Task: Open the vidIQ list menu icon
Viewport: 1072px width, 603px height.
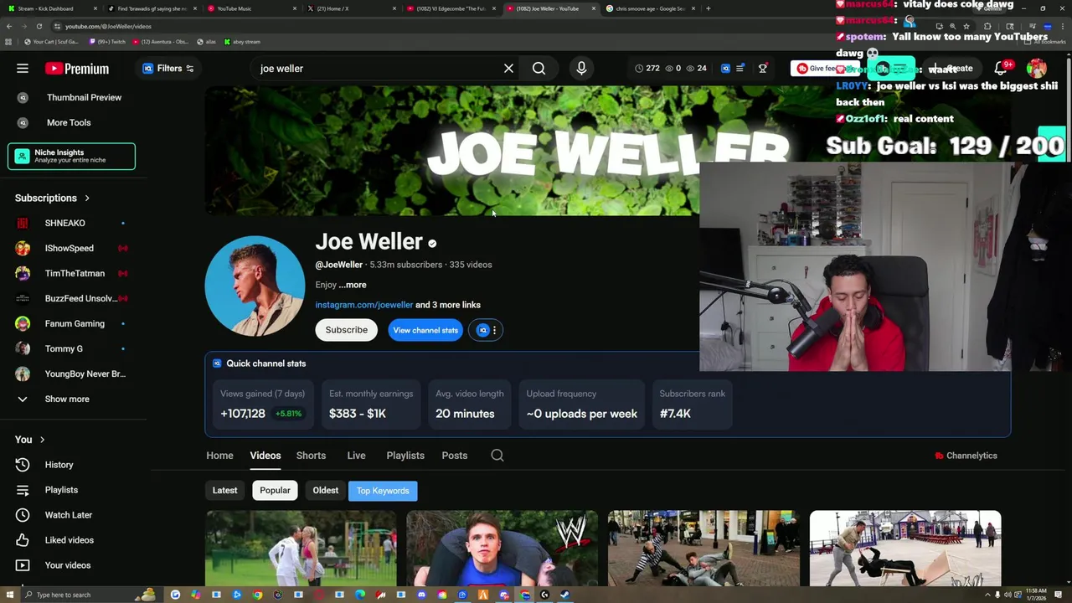Action: (x=740, y=69)
